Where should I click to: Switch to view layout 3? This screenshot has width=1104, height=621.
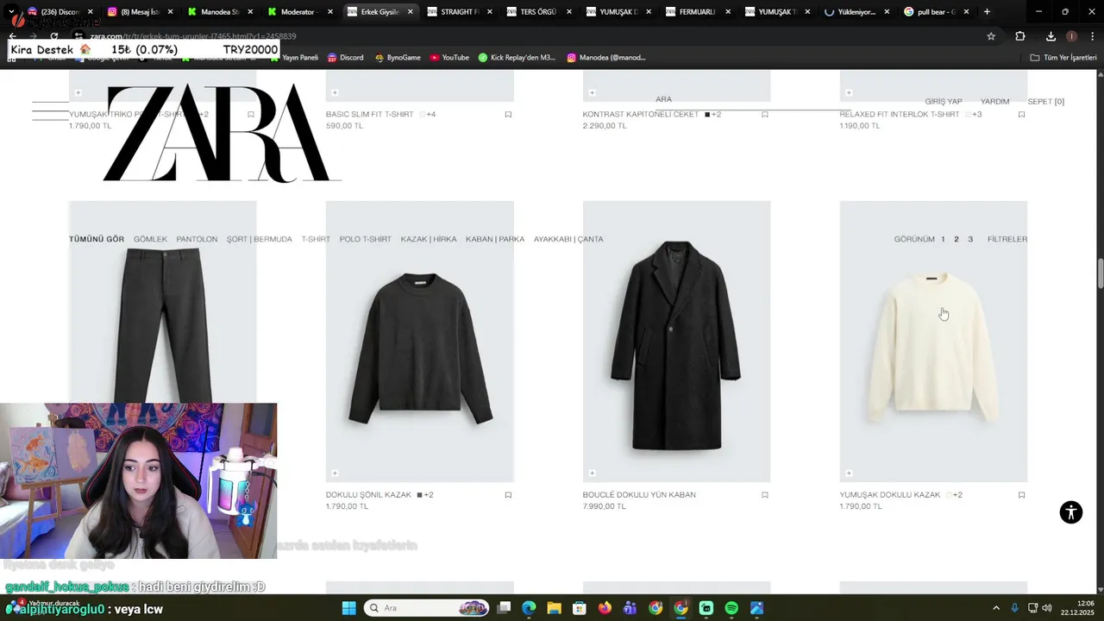970,239
